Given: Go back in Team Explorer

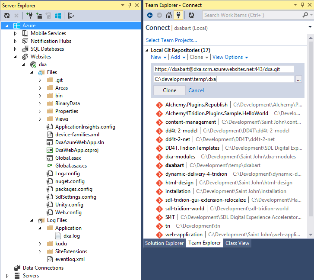Looking at the screenshot, I should 150,15.
